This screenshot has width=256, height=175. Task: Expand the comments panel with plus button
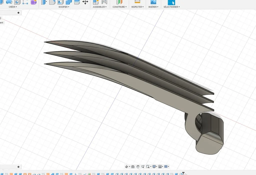(18, 167)
